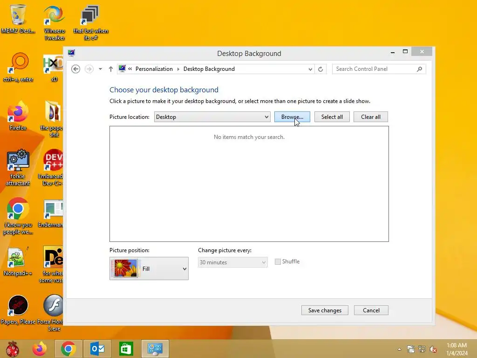Click the Select all button
This screenshot has height=358, width=477.
coord(332,117)
